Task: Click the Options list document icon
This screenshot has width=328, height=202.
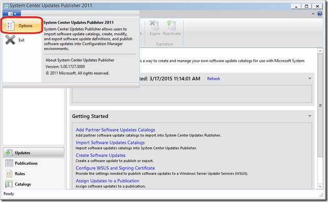Action: tap(10, 26)
